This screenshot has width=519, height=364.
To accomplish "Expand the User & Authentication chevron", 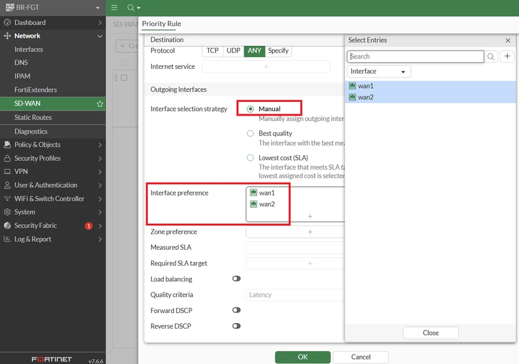I will tap(100, 185).
